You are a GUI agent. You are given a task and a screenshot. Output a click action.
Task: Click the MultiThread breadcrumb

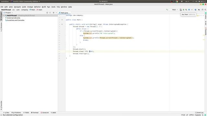6,10
